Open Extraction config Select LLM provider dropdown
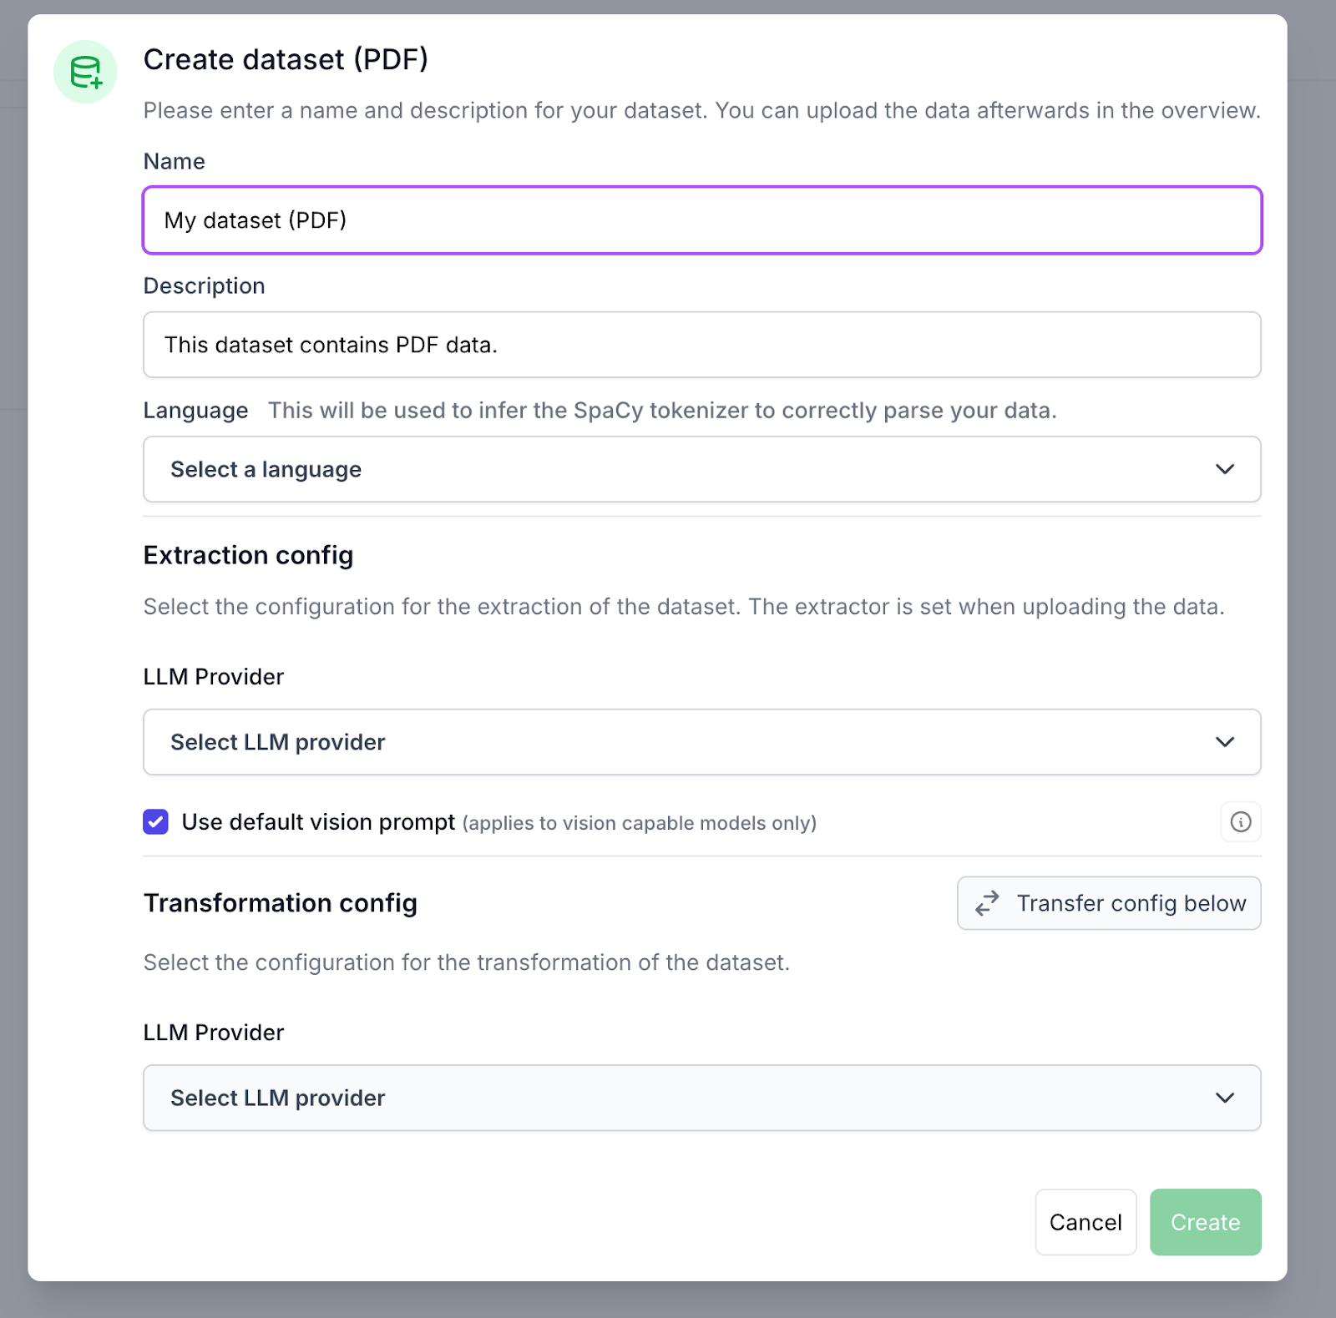 [x=702, y=742]
